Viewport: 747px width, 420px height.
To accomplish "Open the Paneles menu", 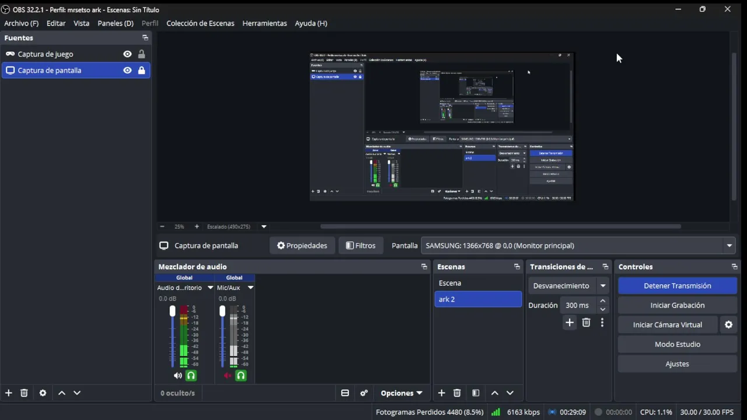I will click(116, 23).
